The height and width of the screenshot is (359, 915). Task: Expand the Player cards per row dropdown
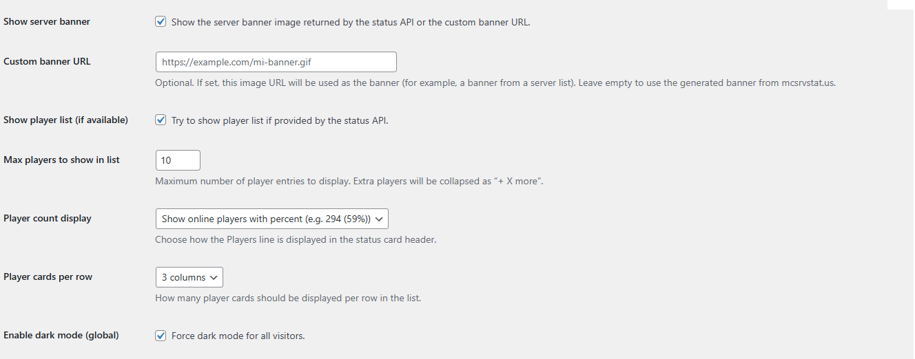click(189, 277)
